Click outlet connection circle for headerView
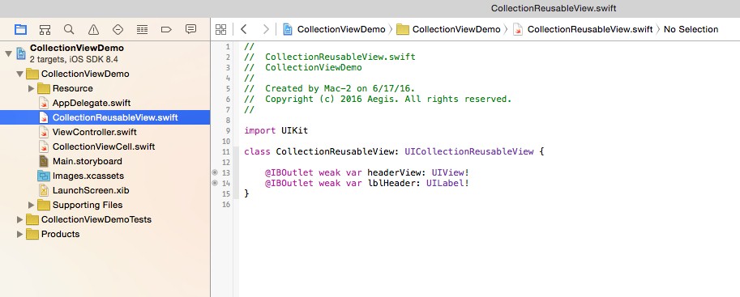Viewport: 740px width, 297px height. (x=216, y=172)
